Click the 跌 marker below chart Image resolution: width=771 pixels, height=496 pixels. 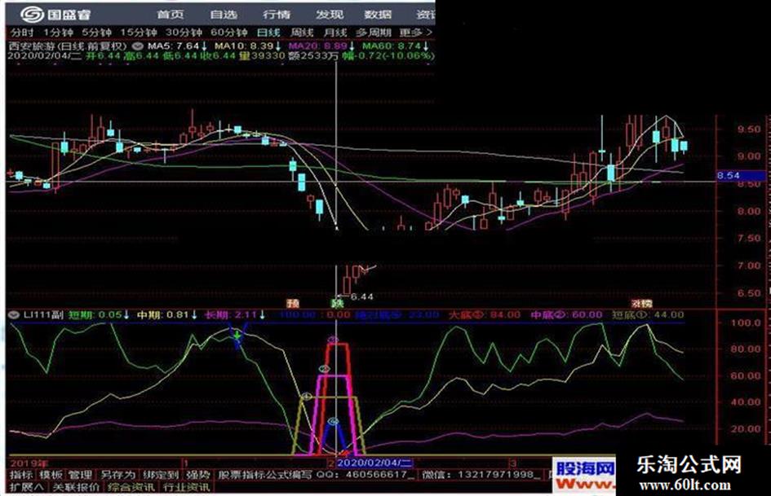click(x=336, y=303)
